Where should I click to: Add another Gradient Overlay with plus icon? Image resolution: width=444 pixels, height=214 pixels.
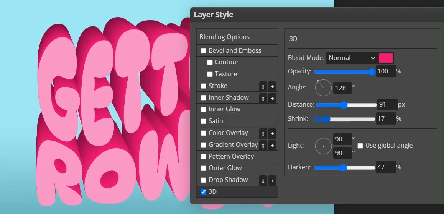tap(272, 146)
